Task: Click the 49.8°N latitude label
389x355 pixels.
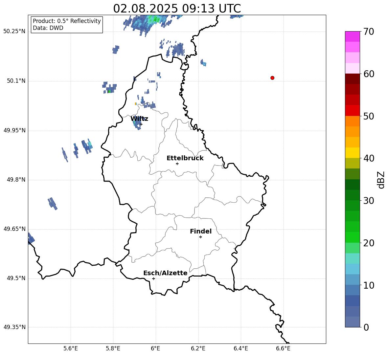Action: coord(16,180)
